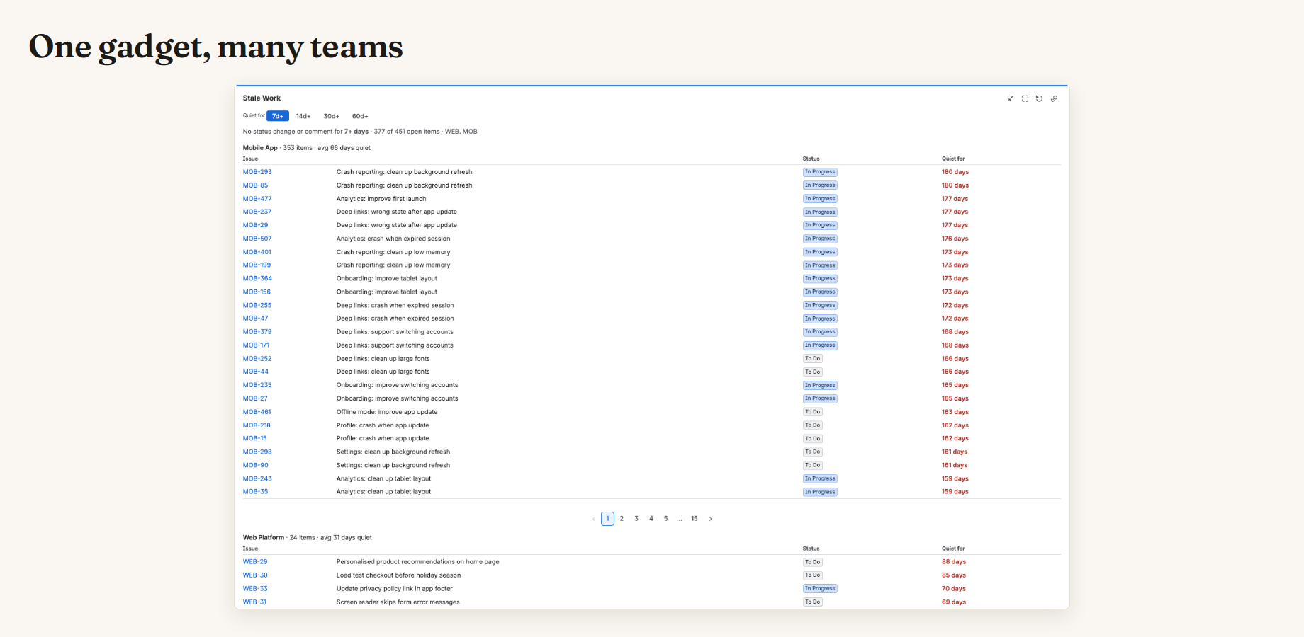The height and width of the screenshot is (637, 1304).
Task: Go to page 4 of Mobile App issues
Action: [x=651, y=519]
